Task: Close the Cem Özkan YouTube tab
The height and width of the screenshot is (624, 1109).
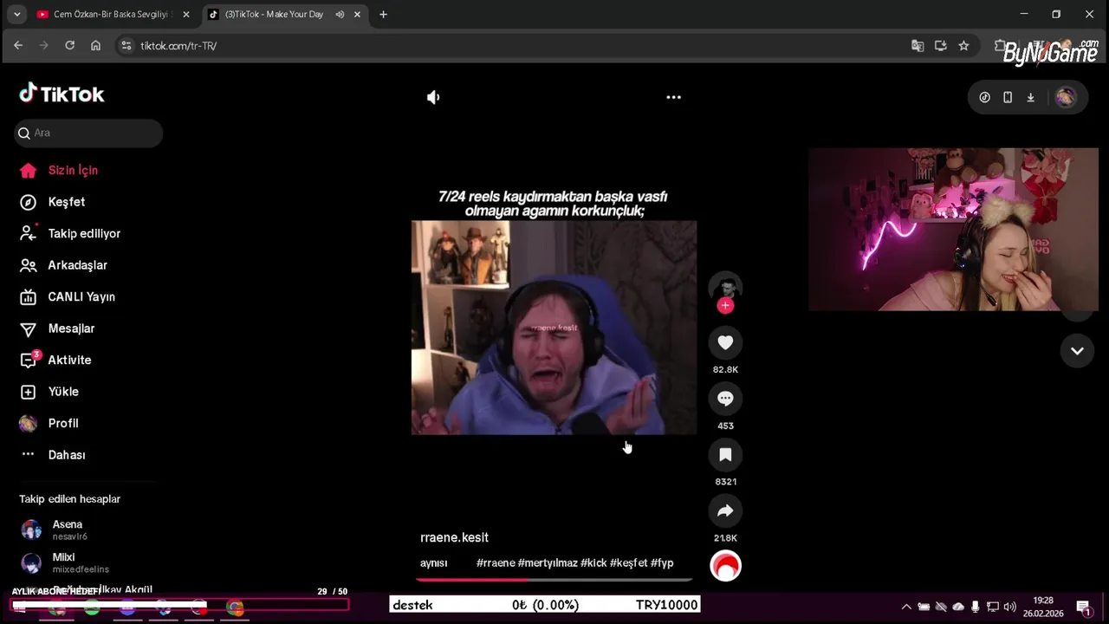Action: [185, 15]
